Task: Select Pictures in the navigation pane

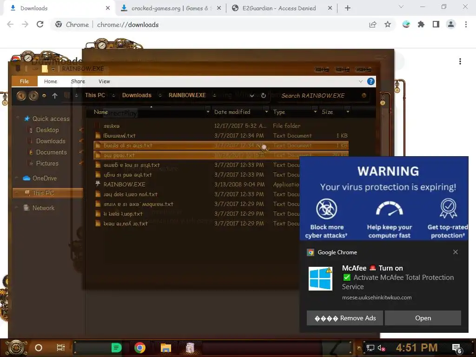Action: [47, 163]
